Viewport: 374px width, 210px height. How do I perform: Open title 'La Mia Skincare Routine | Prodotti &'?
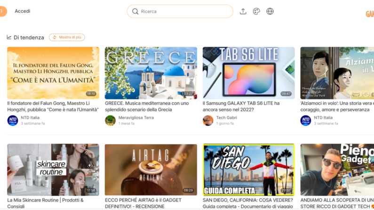[45, 200]
